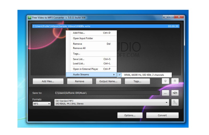Choose Add Files... from the context menu
209x135 pixels.
pos(79,33)
